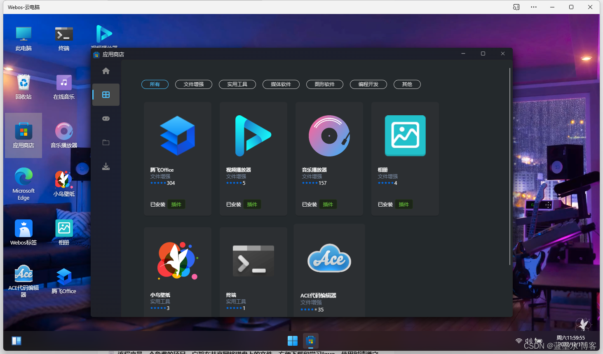Open Webos标签 desktop icon

click(23, 233)
